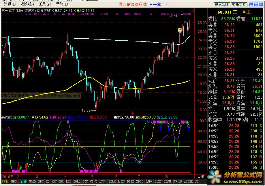Open the 帮助(H) menu

[62, 4]
